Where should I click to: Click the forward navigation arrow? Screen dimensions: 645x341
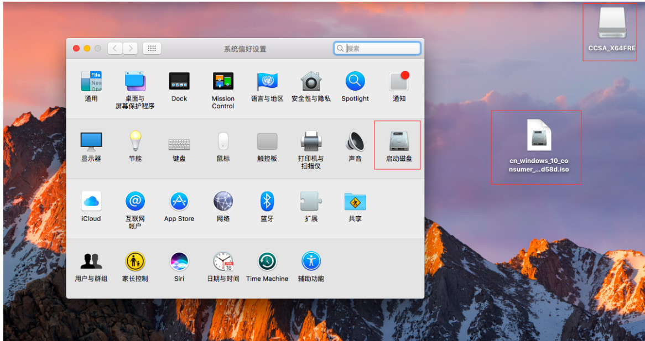click(x=130, y=48)
